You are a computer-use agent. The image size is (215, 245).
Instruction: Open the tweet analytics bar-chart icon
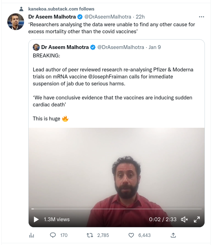(x=31, y=236)
